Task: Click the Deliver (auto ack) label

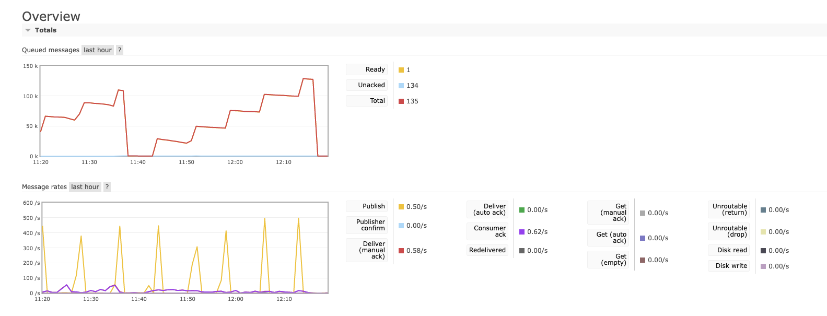Action: pyautogui.click(x=487, y=209)
